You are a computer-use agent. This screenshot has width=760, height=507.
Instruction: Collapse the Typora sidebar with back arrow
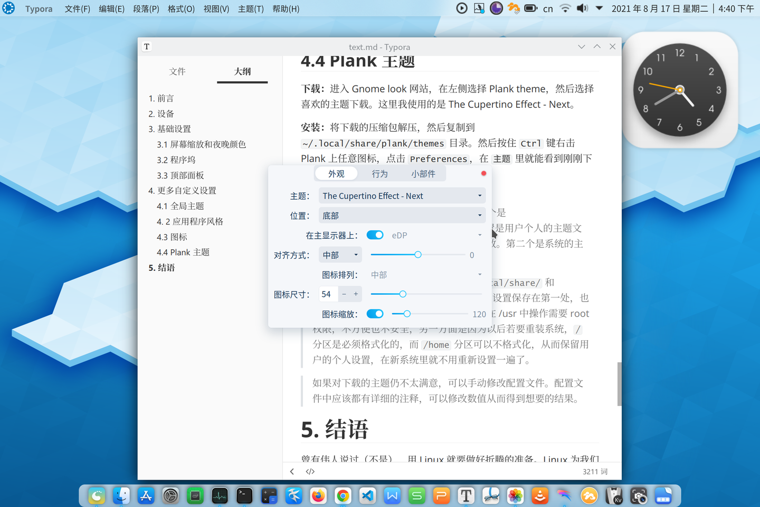coord(292,471)
